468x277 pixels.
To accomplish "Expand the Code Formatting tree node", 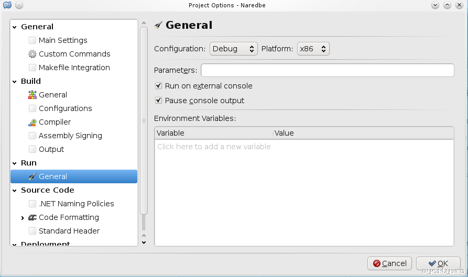I will point(23,218).
